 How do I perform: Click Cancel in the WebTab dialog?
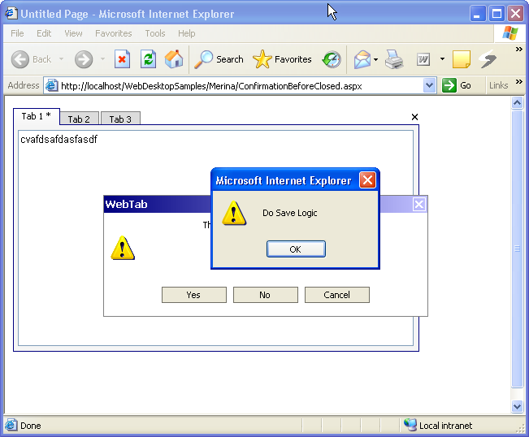336,295
